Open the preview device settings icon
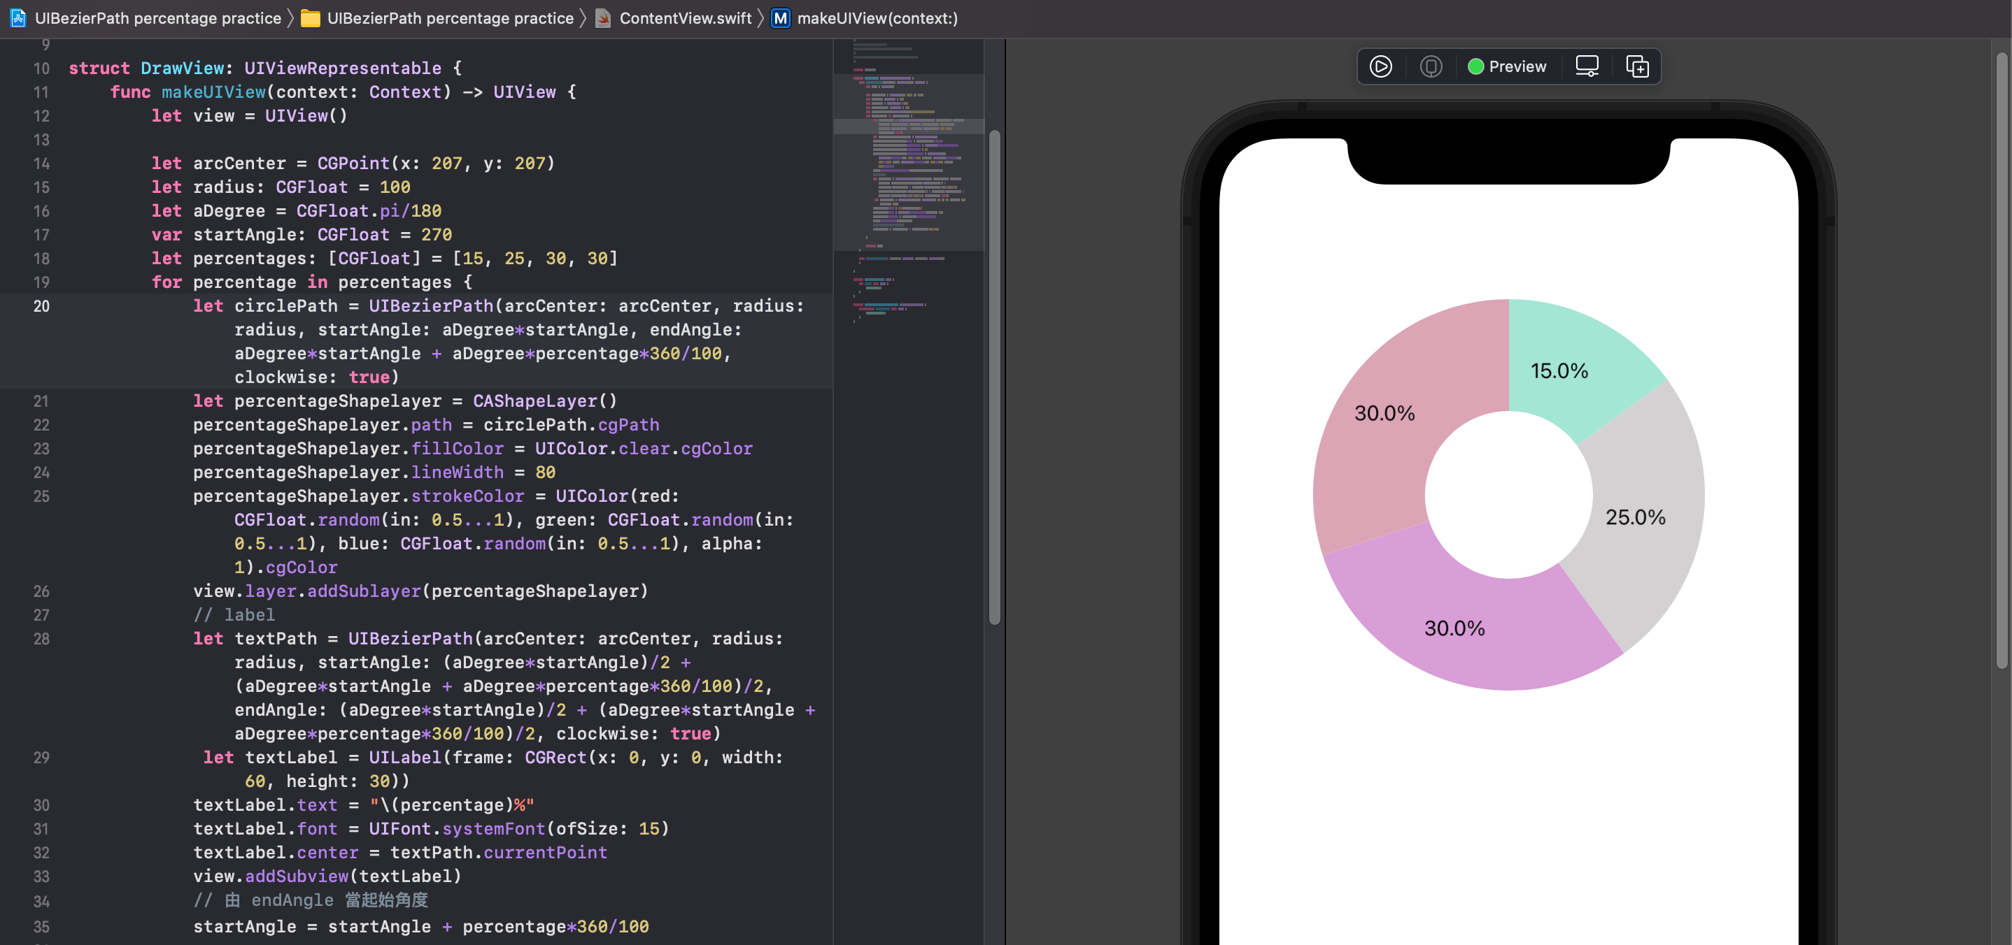The height and width of the screenshot is (945, 2012). point(1587,66)
